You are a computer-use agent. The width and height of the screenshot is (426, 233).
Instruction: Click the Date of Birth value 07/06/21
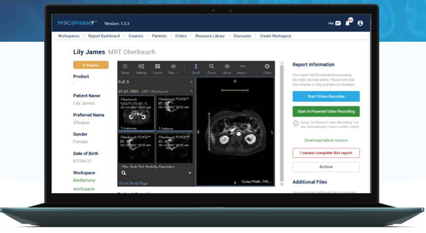click(x=82, y=161)
